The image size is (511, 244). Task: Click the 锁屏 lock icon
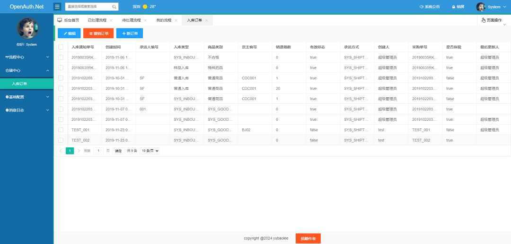coord(453,7)
